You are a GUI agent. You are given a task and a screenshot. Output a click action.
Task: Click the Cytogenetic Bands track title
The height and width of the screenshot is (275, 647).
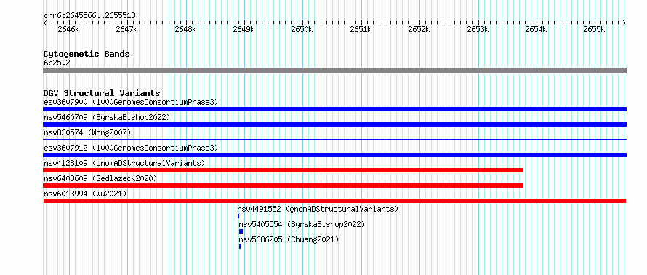(x=87, y=54)
